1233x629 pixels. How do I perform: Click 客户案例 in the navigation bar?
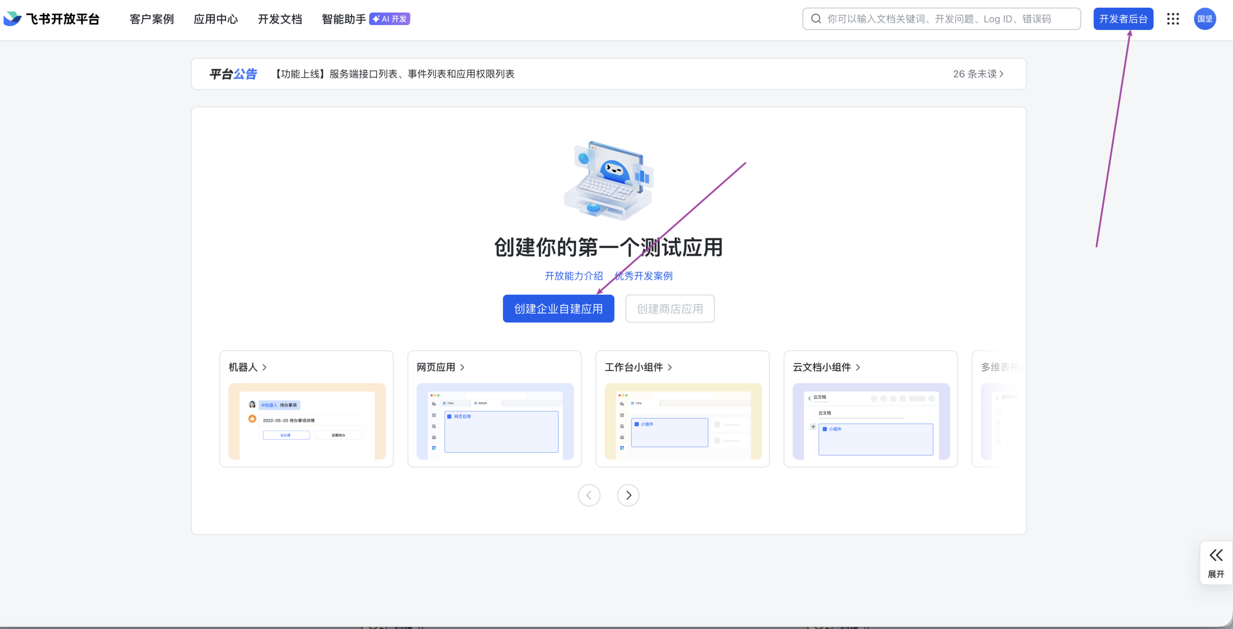[151, 19]
